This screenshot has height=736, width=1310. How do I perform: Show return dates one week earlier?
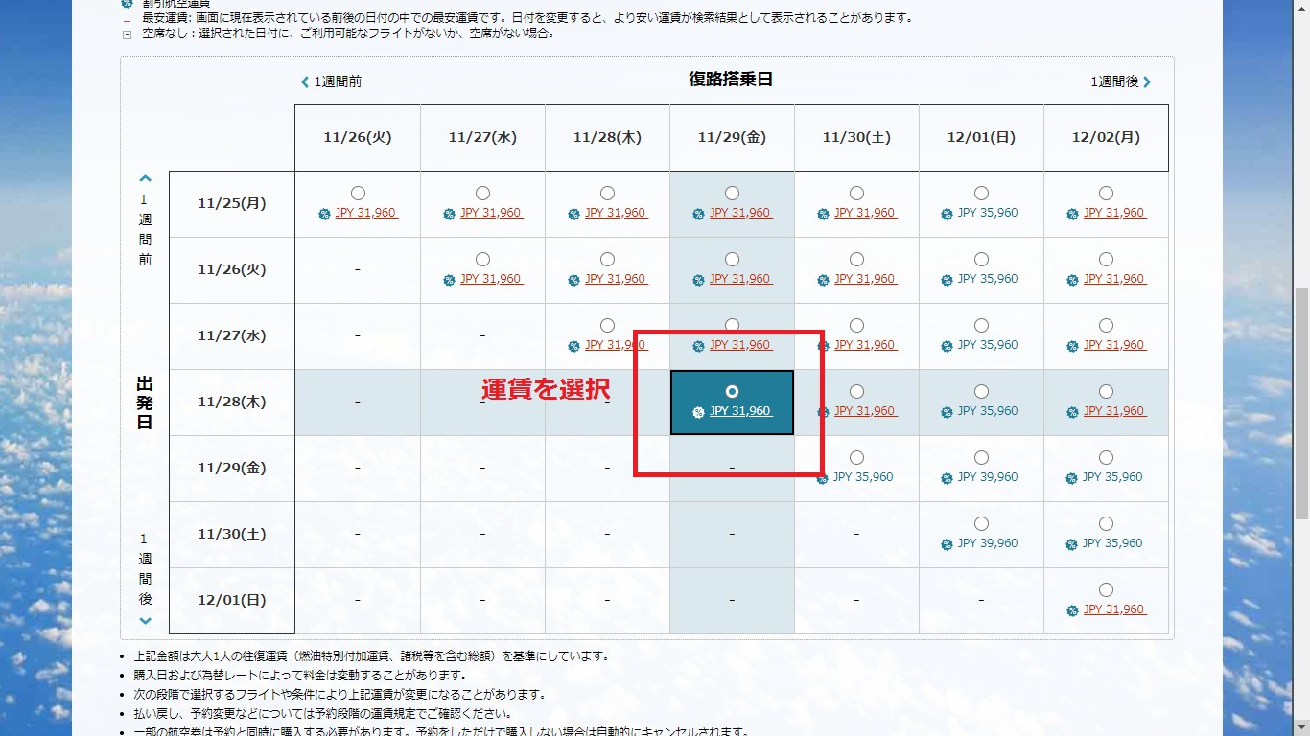(x=332, y=82)
